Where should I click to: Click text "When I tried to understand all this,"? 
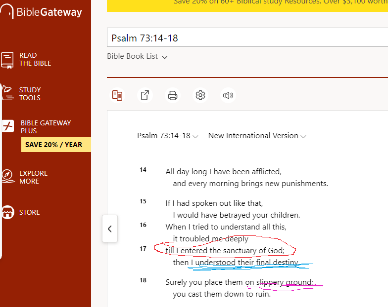point(226,227)
